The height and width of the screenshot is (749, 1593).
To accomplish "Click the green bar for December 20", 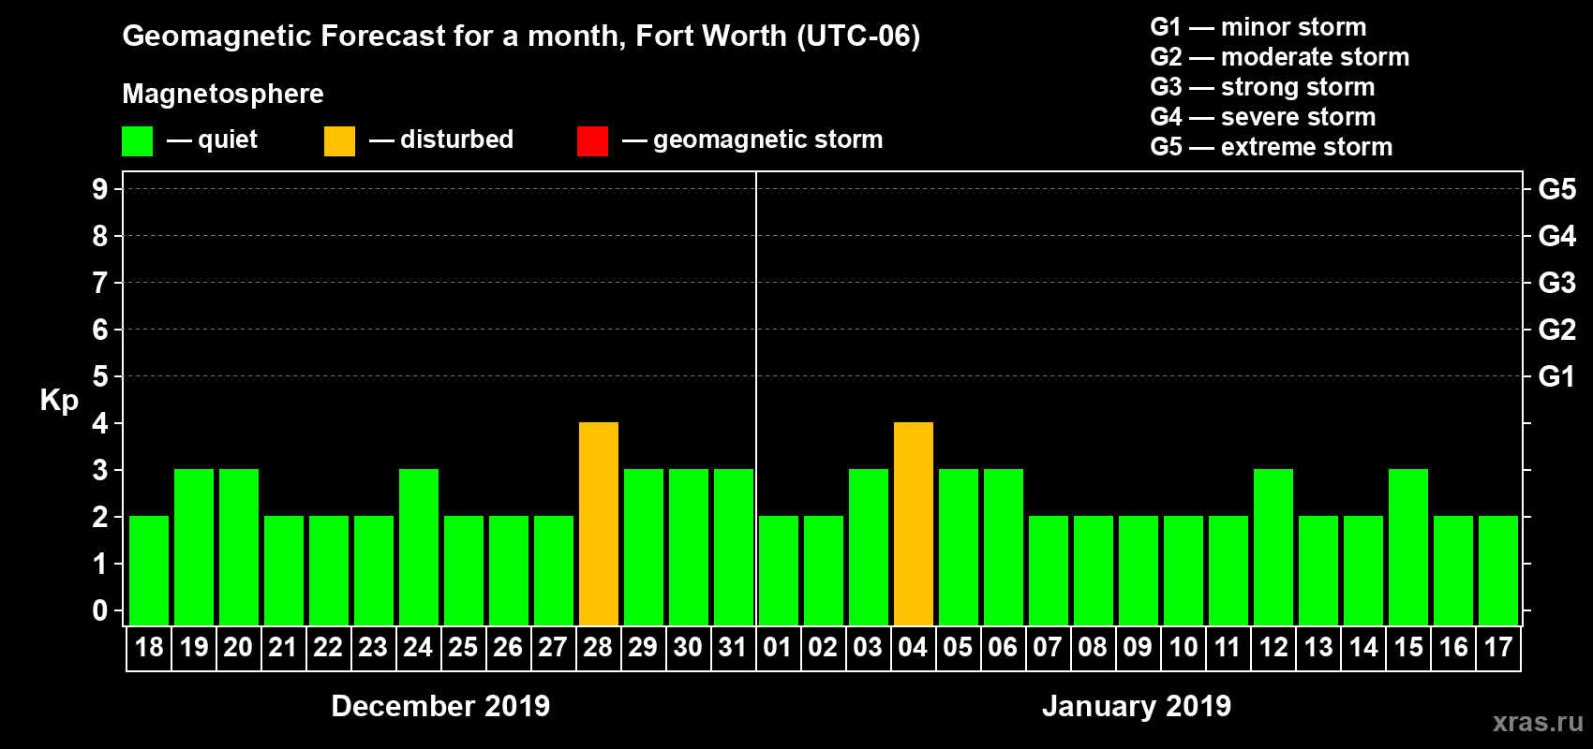I will (239, 547).
